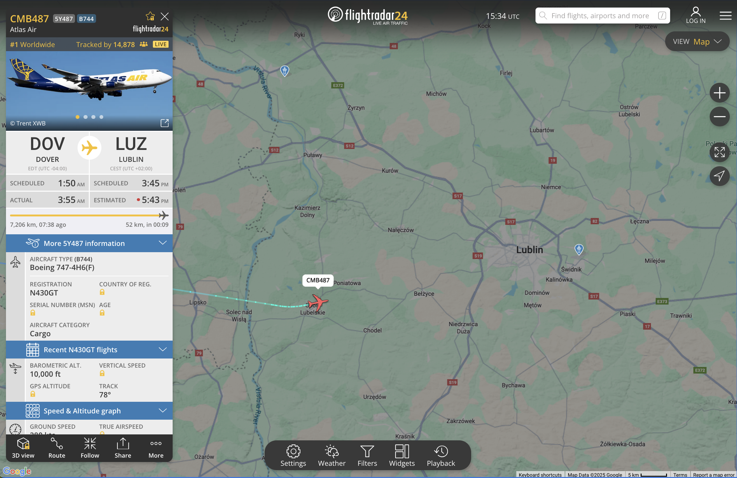Viewport: 737px width, 478px height.
Task: Show the flight Route
Action: click(x=57, y=448)
